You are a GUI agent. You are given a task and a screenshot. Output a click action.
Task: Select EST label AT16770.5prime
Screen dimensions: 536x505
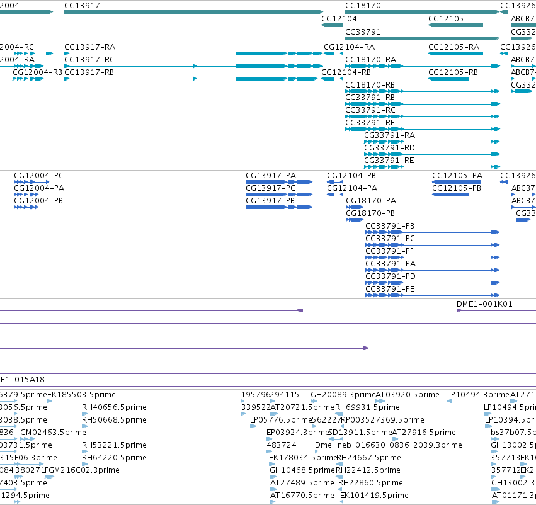pos(302,496)
